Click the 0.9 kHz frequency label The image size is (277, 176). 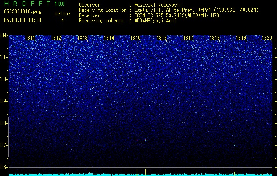click(4, 101)
